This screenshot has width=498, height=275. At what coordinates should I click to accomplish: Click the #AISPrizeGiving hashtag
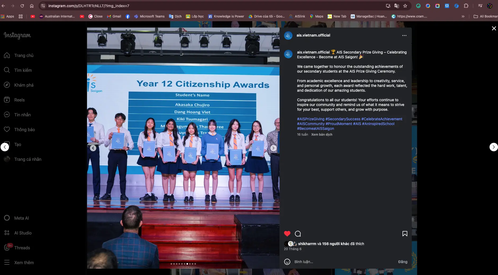coord(310,119)
